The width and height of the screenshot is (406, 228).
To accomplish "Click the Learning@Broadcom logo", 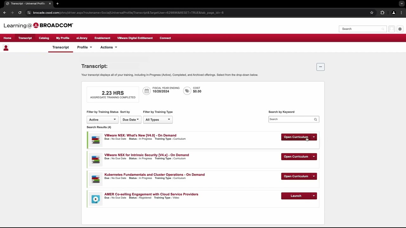I will coord(38,25).
